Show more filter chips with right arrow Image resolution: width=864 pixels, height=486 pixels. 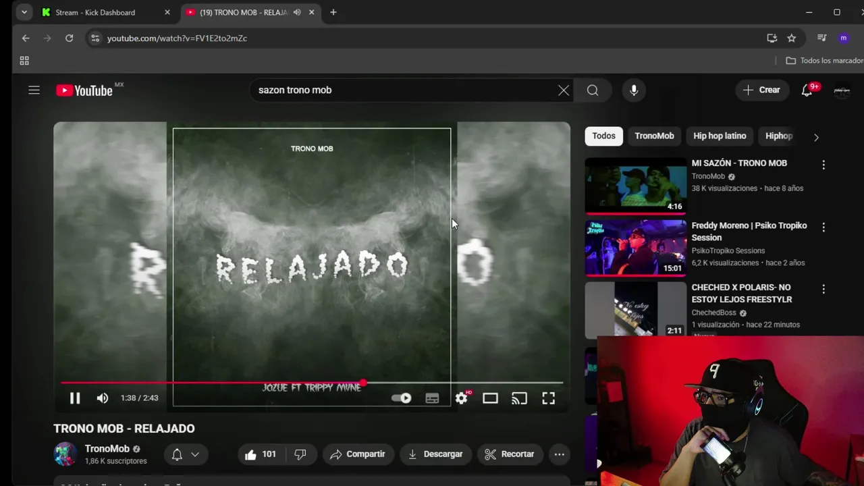point(816,137)
